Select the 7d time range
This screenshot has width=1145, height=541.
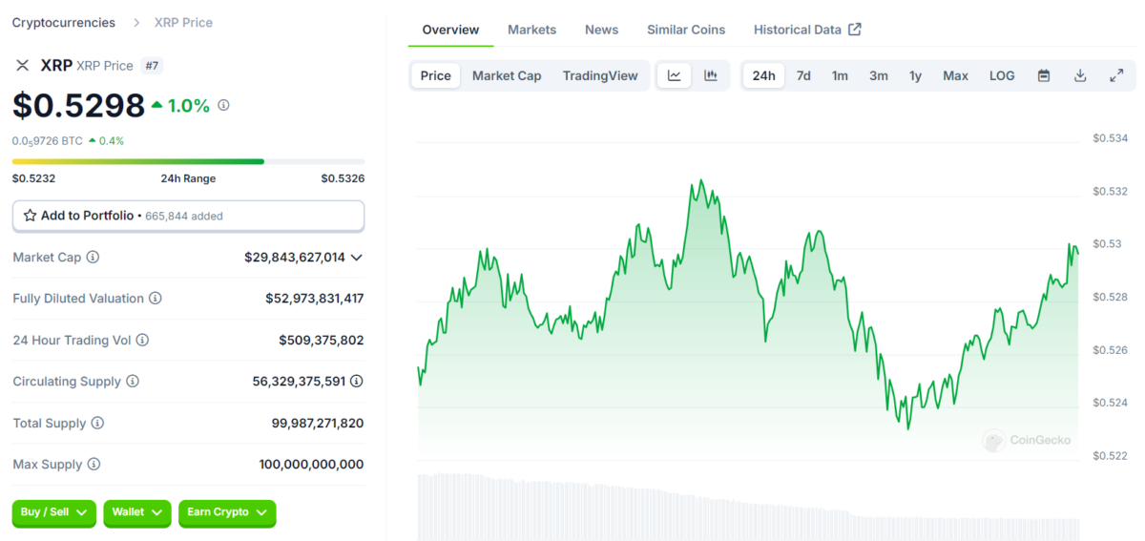click(x=803, y=75)
